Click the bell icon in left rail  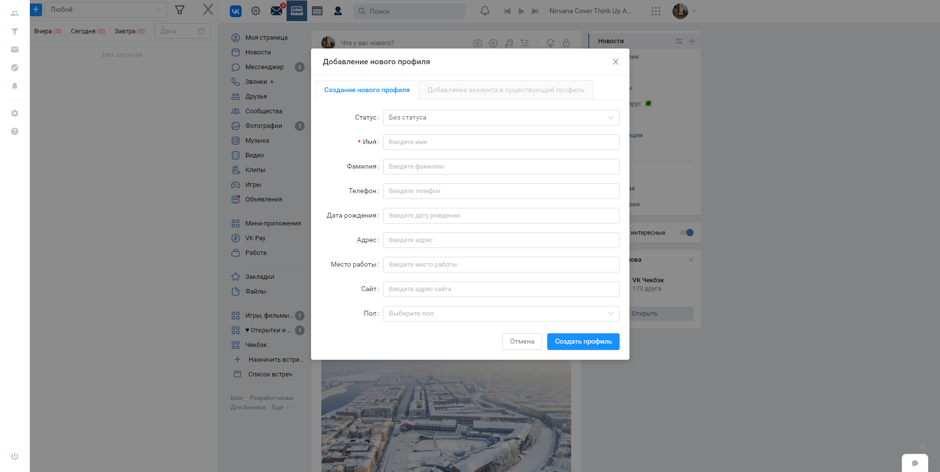pyautogui.click(x=15, y=86)
